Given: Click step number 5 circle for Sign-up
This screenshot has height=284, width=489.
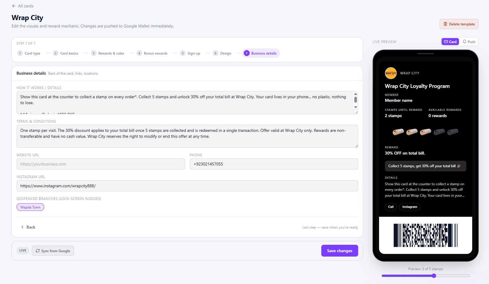Looking at the screenshot, I should 183,53.
